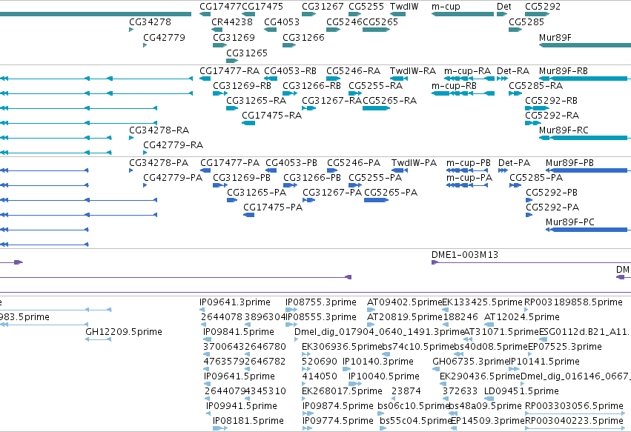This screenshot has width=631, height=432.
Task: Click the TwdlW gene label
Action: tap(404, 7)
